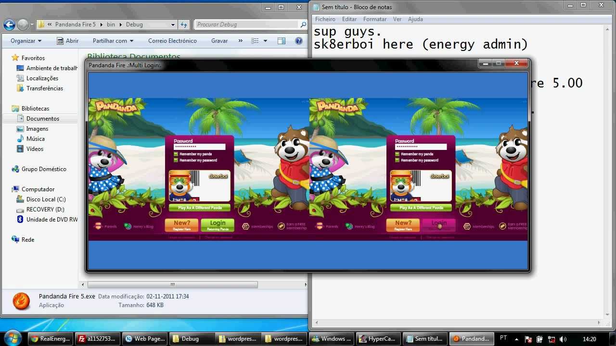The width and height of the screenshot is (616, 346).
Task: Toggle the Explorer preview pane icon
Action: 282,41
